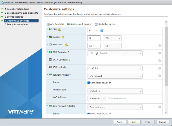Viewport: 172px width, 126px height.
Task: Open the Adapter Type VMXNET 3 dropdown
Action: [115, 91]
